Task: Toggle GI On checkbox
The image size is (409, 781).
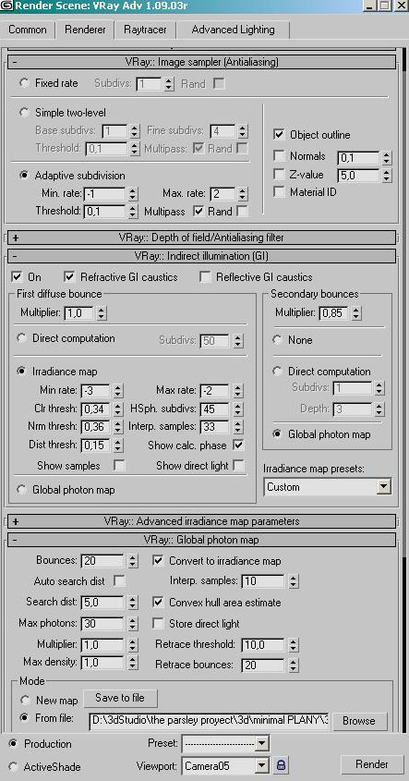Action: 18,276
